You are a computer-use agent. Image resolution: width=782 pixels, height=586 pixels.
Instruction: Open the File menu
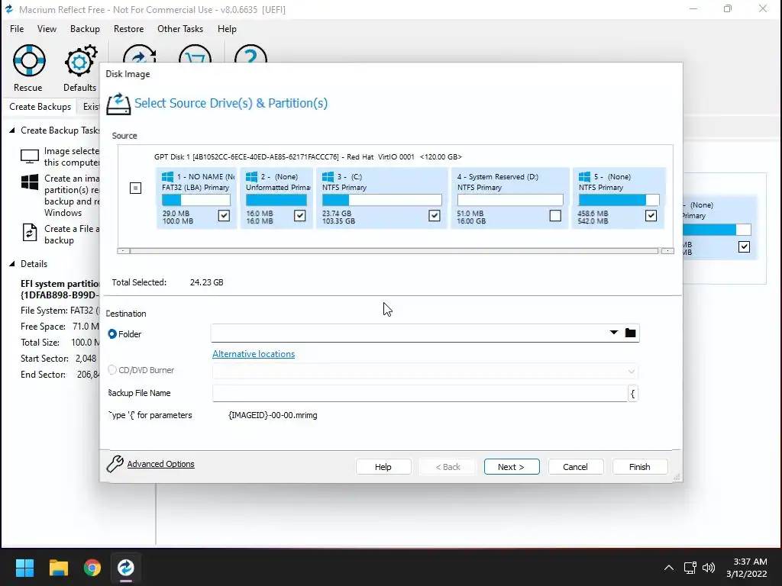(17, 29)
